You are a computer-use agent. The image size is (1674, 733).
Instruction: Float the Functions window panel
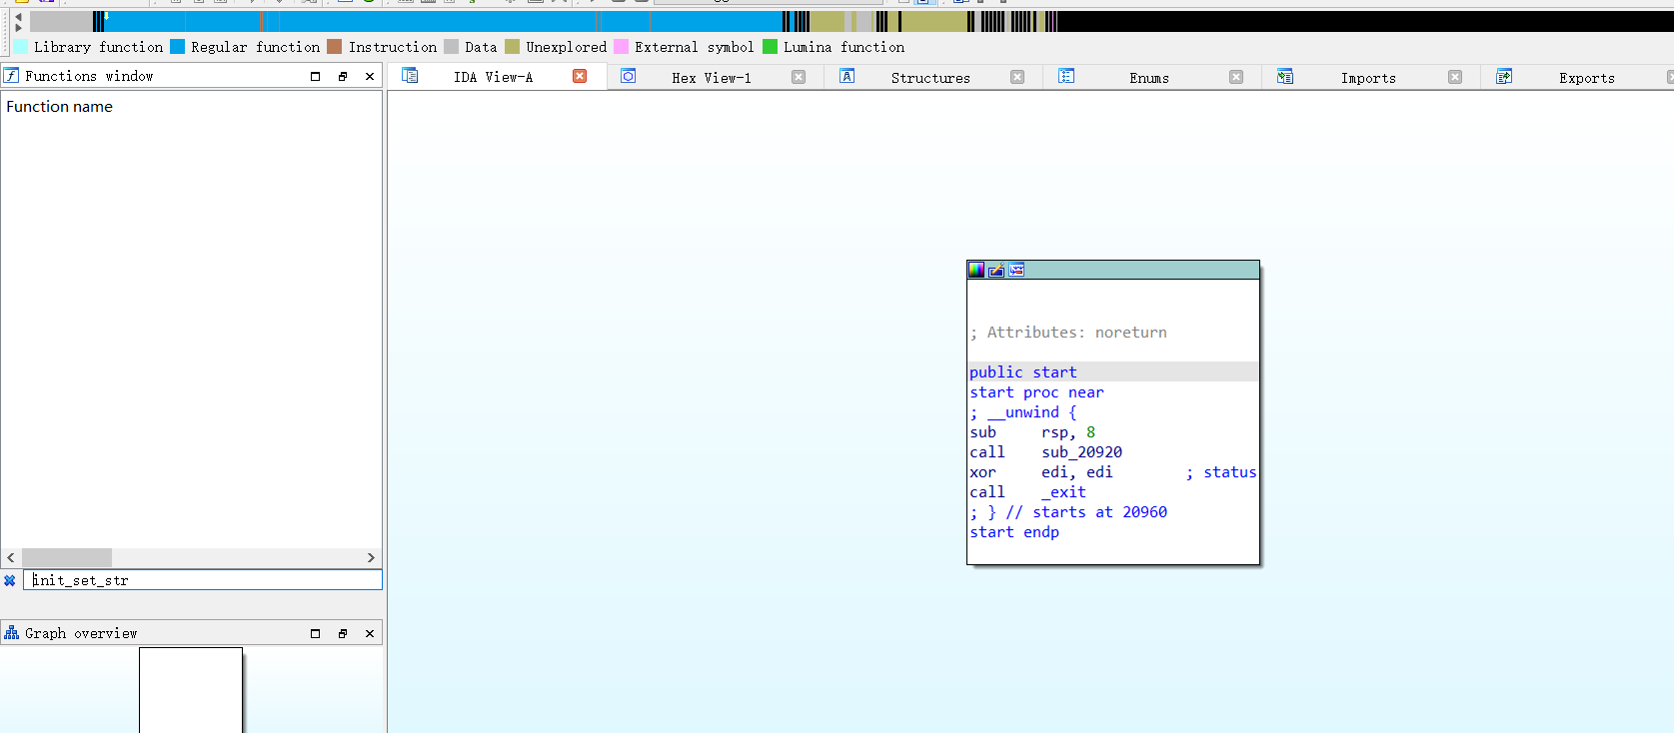343,76
